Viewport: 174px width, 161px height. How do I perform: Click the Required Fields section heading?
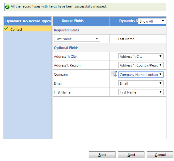coord(66,30)
